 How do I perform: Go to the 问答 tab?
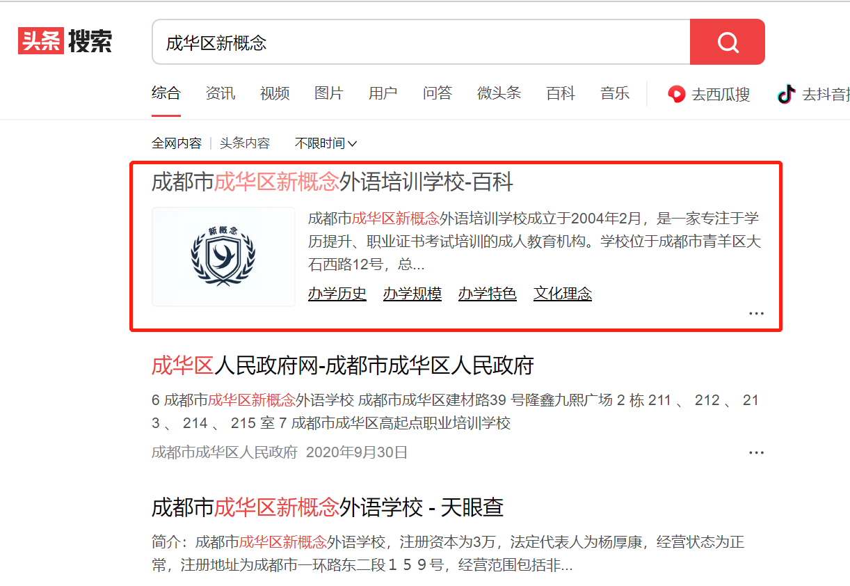[438, 93]
